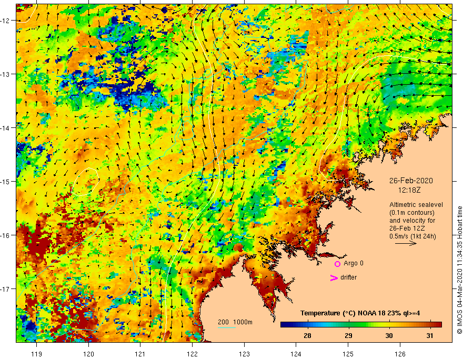Click the 122 longitude axis label
The height and width of the screenshot is (358, 463).
192,354
